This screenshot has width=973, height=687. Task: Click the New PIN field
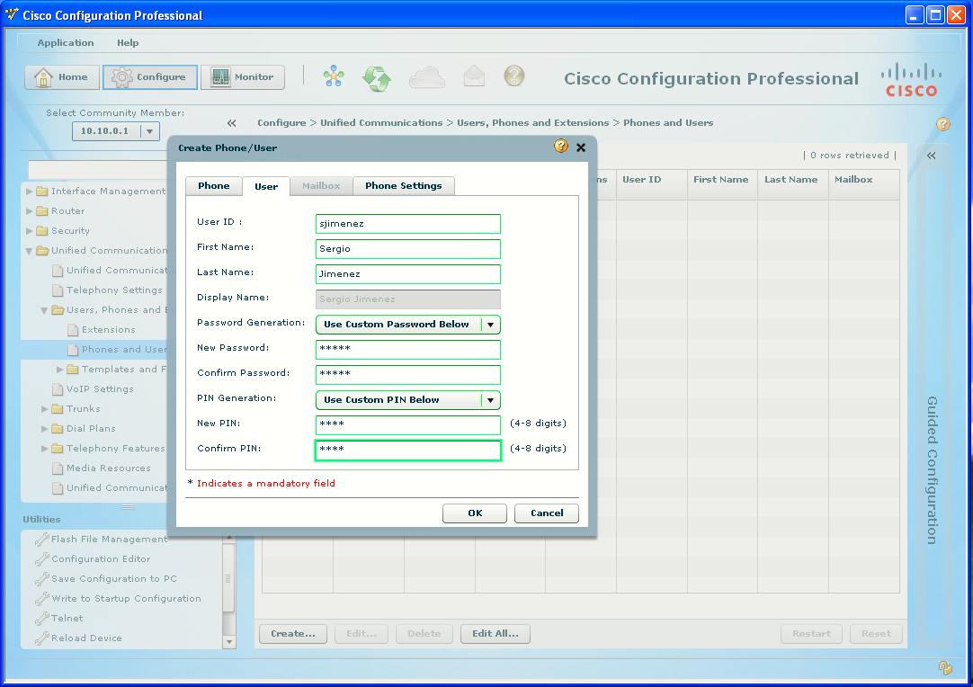(x=407, y=425)
